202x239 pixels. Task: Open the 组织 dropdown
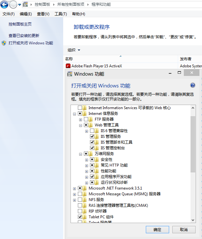(x=74, y=50)
